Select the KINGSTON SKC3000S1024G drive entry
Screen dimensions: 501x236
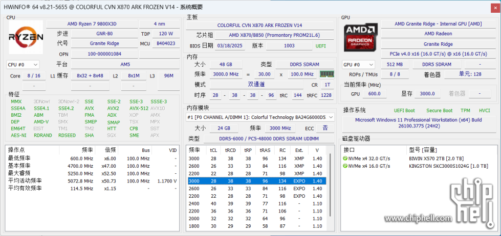(448, 166)
